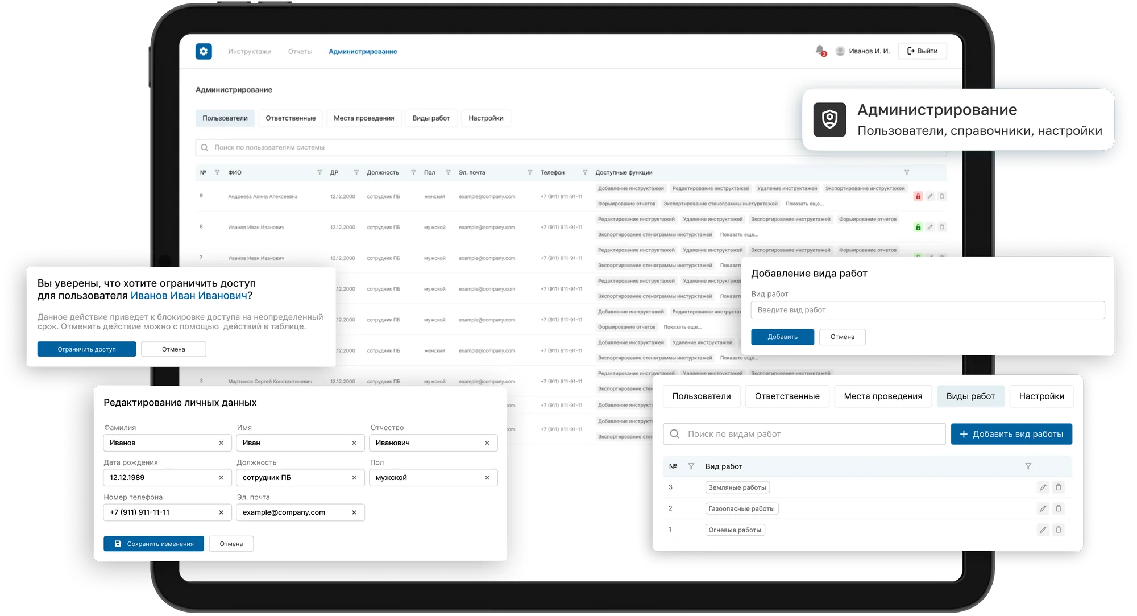This screenshot has height=616, width=1137.
Task: Clear the Эл. почта field
Action: (x=354, y=512)
